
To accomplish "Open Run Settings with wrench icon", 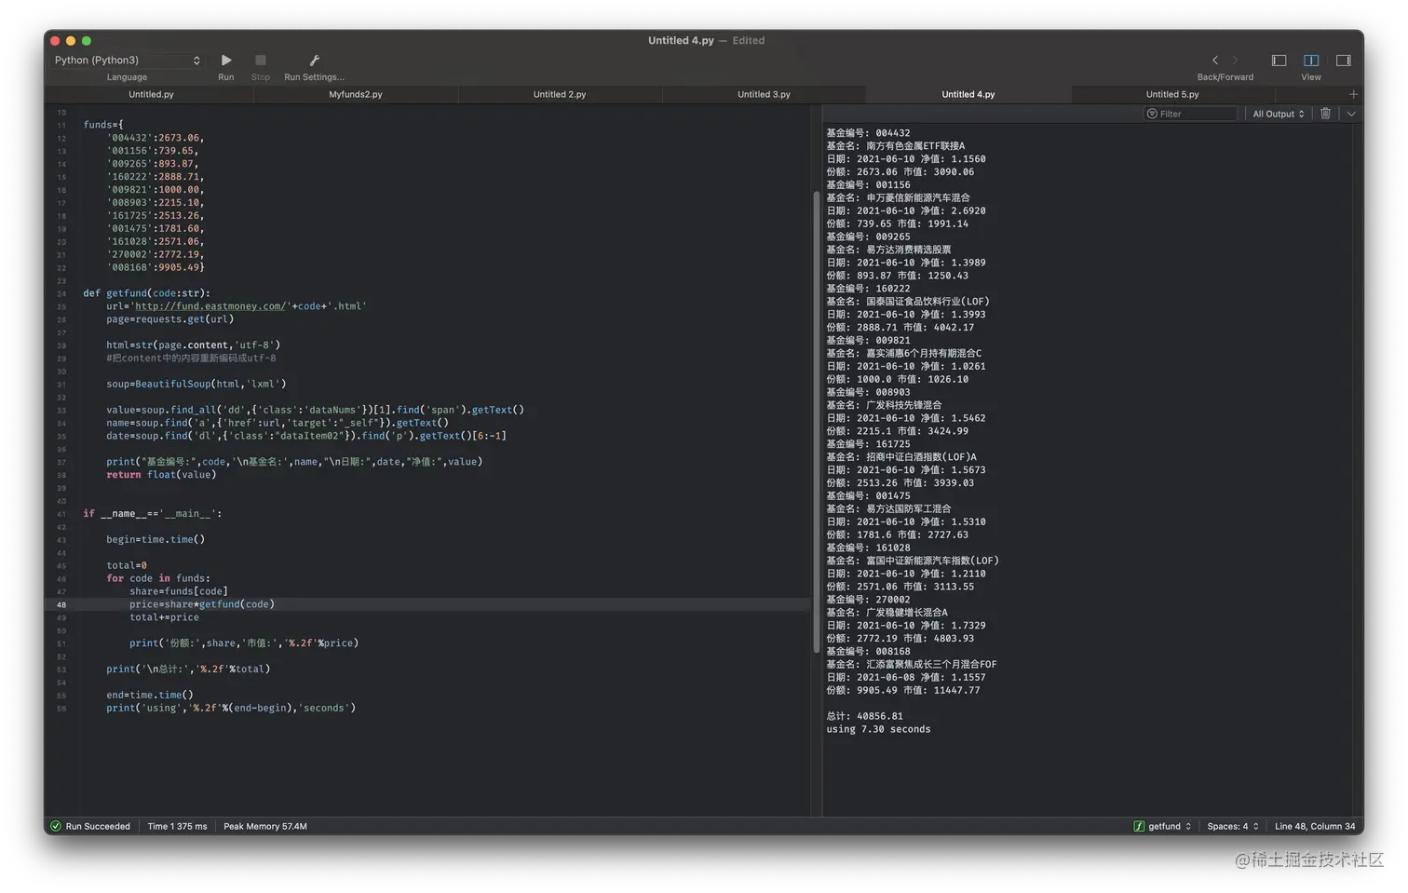I will pyautogui.click(x=314, y=61).
